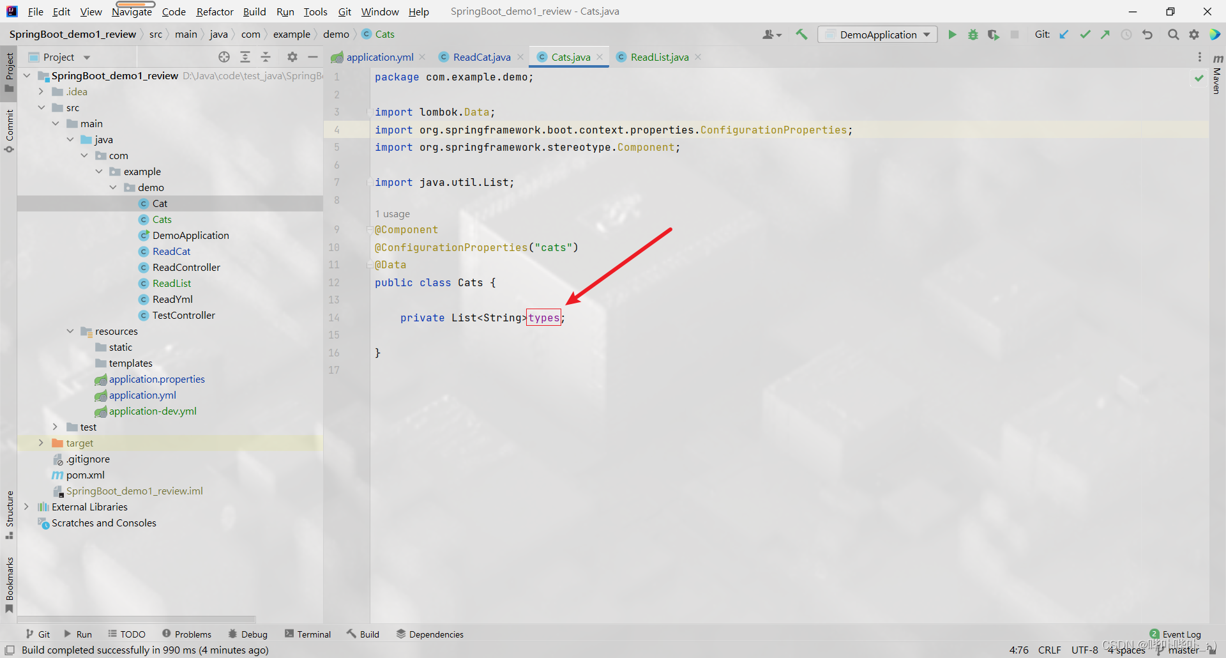The height and width of the screenshot is (658, 1226).
Task: Open the editor tabs more-options menu
Action: (1200, 57)
